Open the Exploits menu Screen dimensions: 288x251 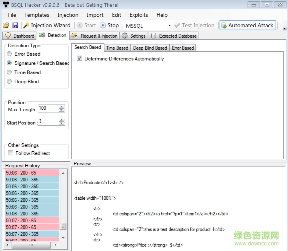click(138, 15)
